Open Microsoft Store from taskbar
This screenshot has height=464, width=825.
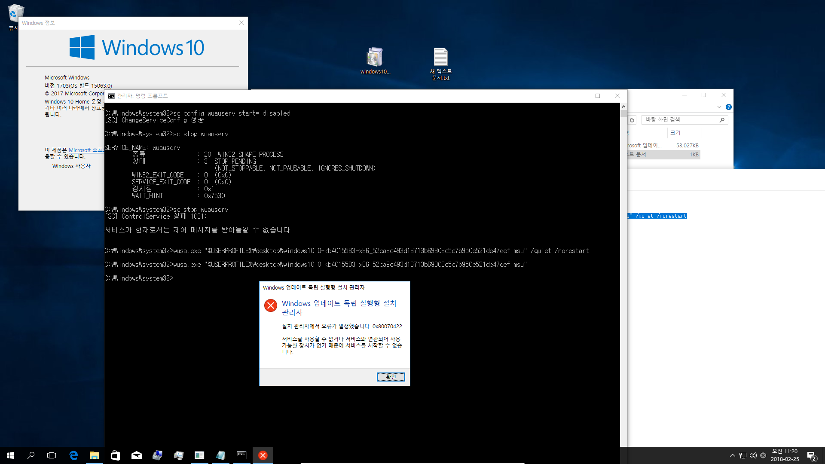click(x=115, y=455)
